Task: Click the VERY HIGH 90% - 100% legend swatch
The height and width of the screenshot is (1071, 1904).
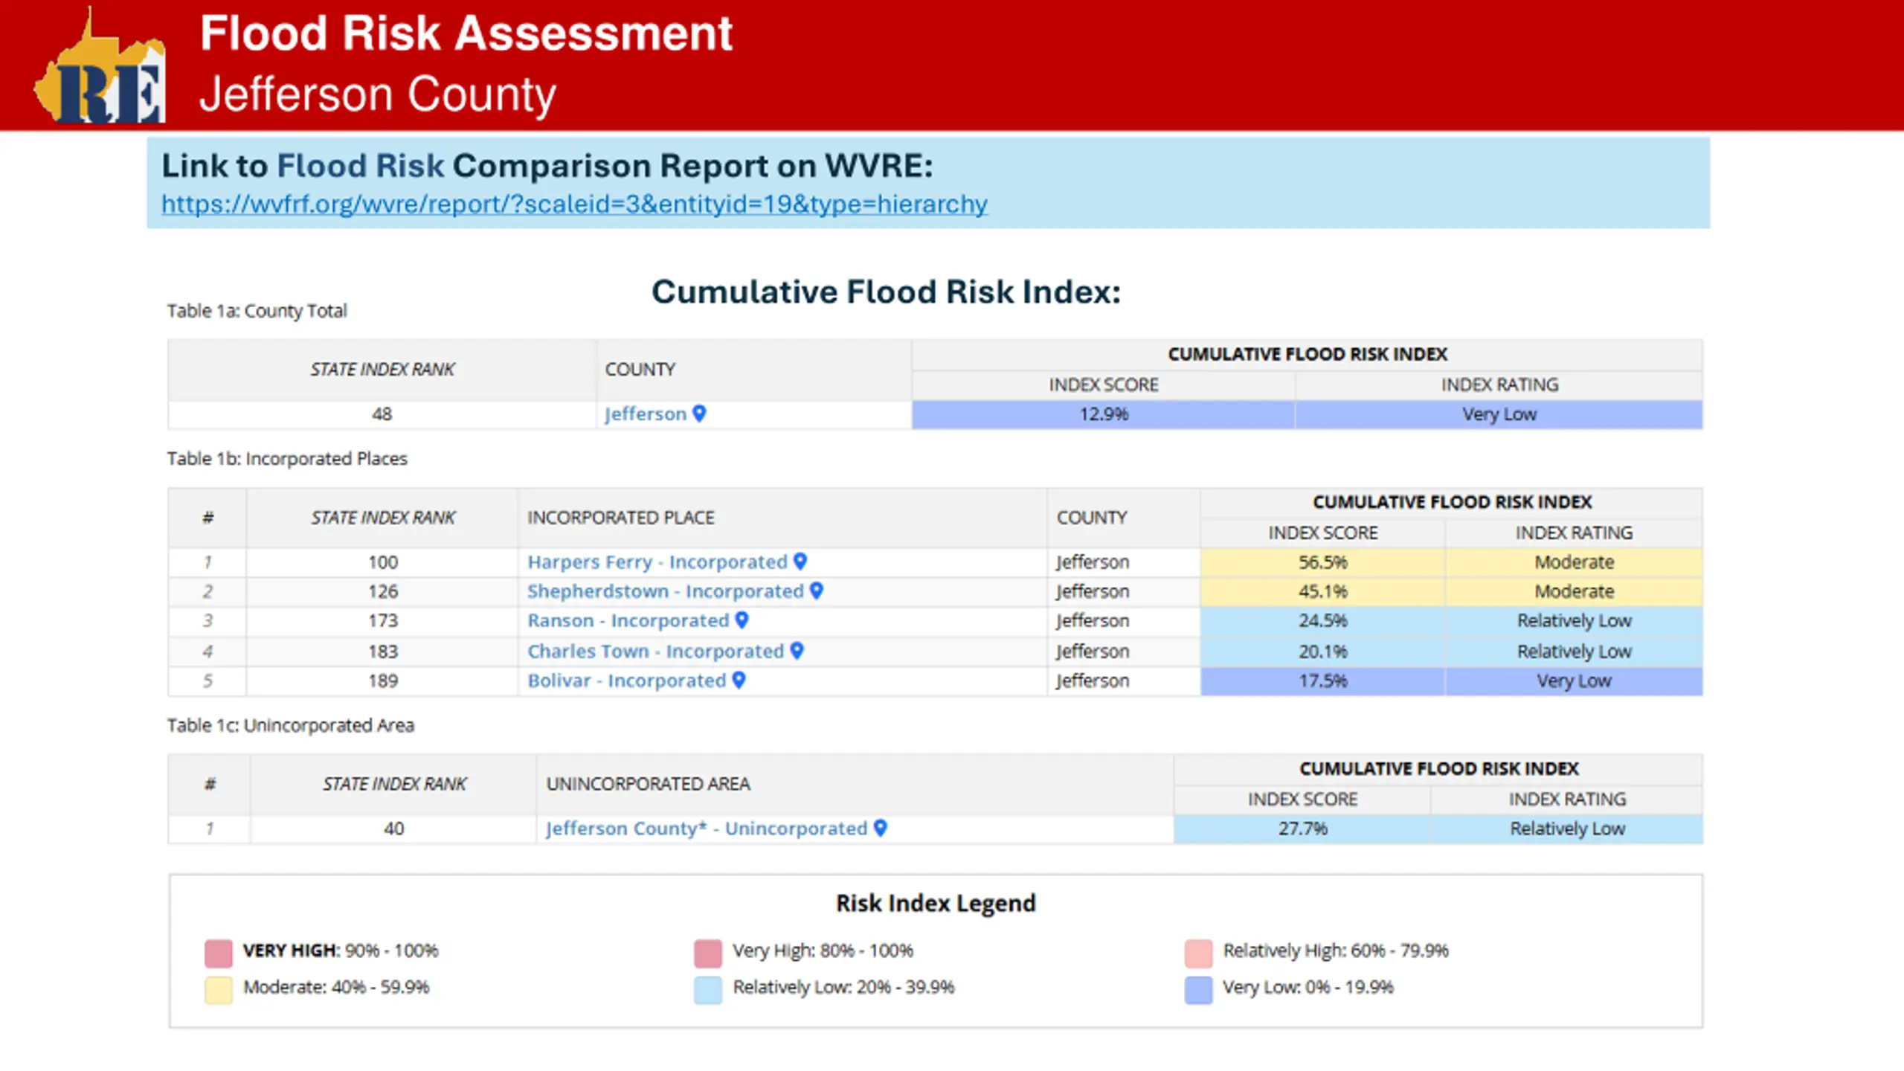Action: pyautogui.click(x=219, y=953)
